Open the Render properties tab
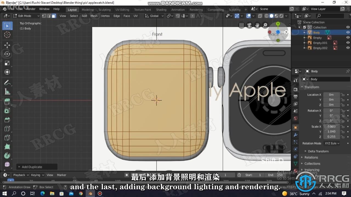 (295, 89)
